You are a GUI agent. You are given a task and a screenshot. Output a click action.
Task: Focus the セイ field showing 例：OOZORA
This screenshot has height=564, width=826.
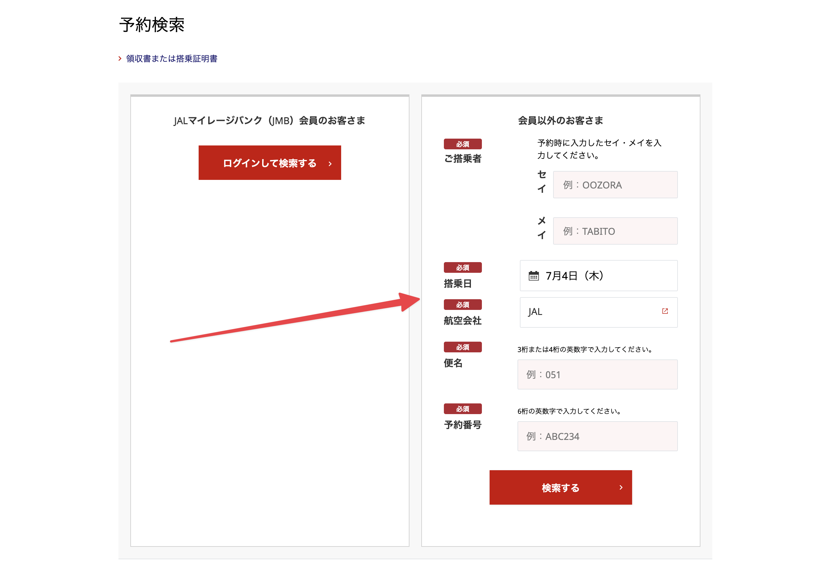[615, 185]
